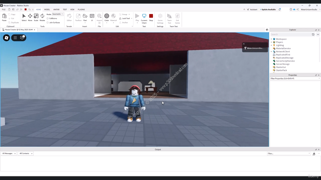Open the Terrain Editor
The image size is (321, 180).
point(69,16)
